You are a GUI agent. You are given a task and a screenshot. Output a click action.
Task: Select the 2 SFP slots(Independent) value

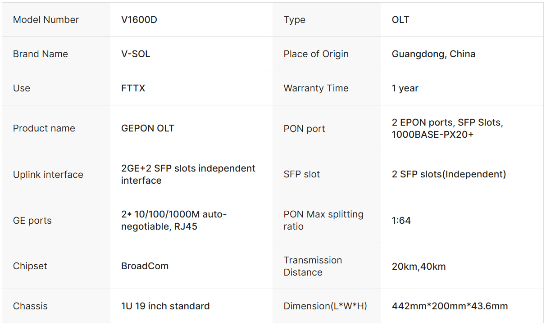click(449, 174)
